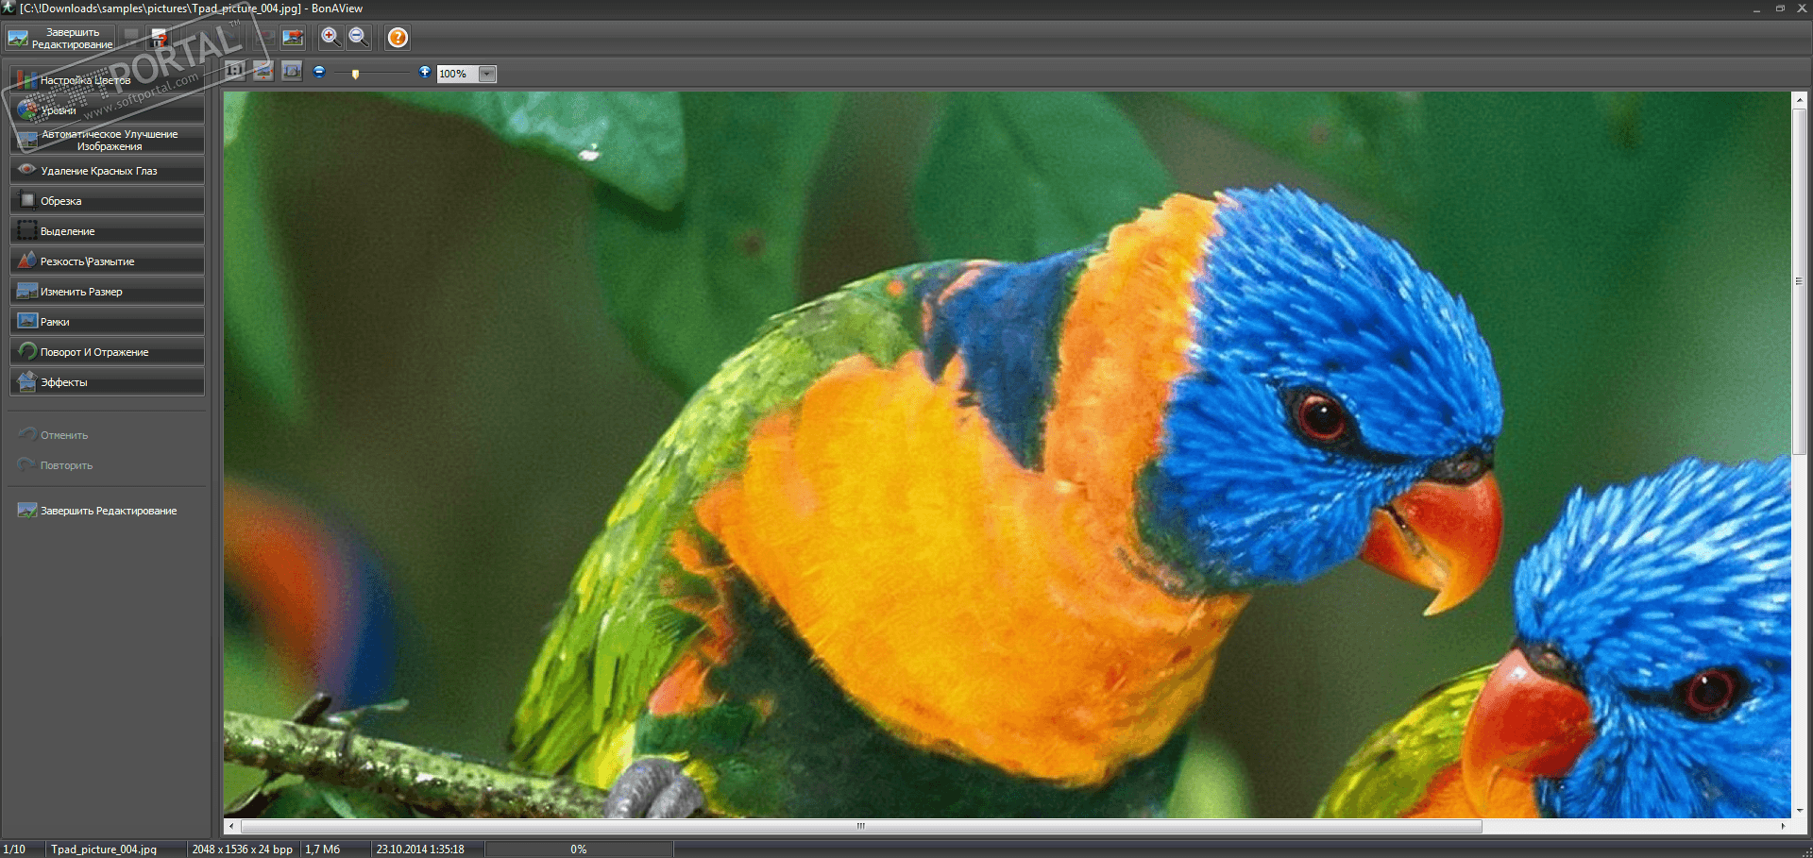
Task: Open the Эффекты effects tool
Action: 107,382
